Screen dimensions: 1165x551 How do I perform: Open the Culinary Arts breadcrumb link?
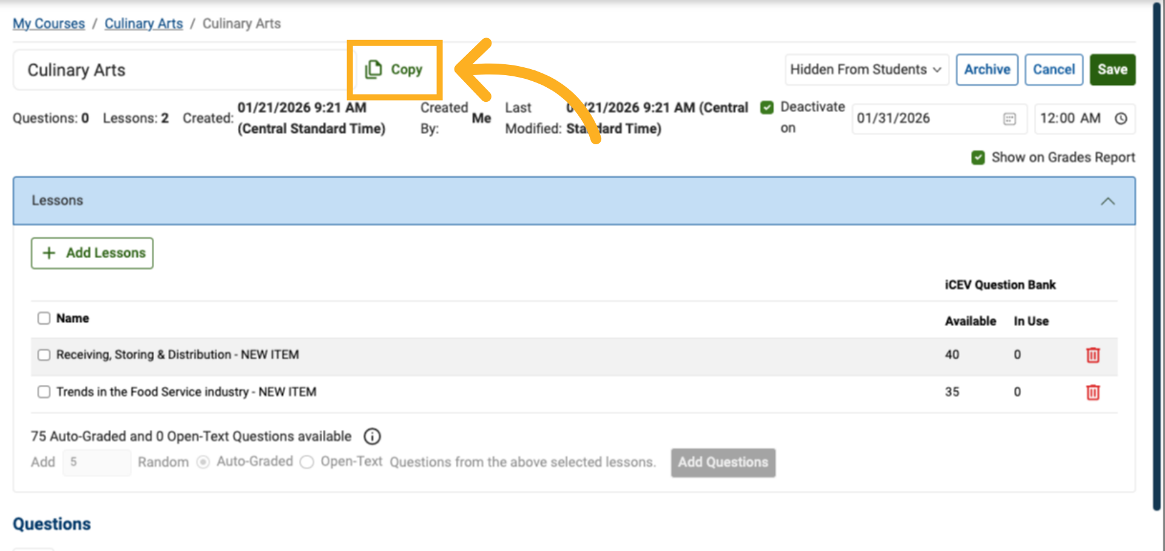(x=144, y=24)
